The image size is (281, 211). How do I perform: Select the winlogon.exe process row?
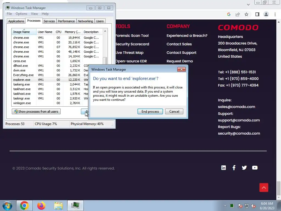click(50, 103)
